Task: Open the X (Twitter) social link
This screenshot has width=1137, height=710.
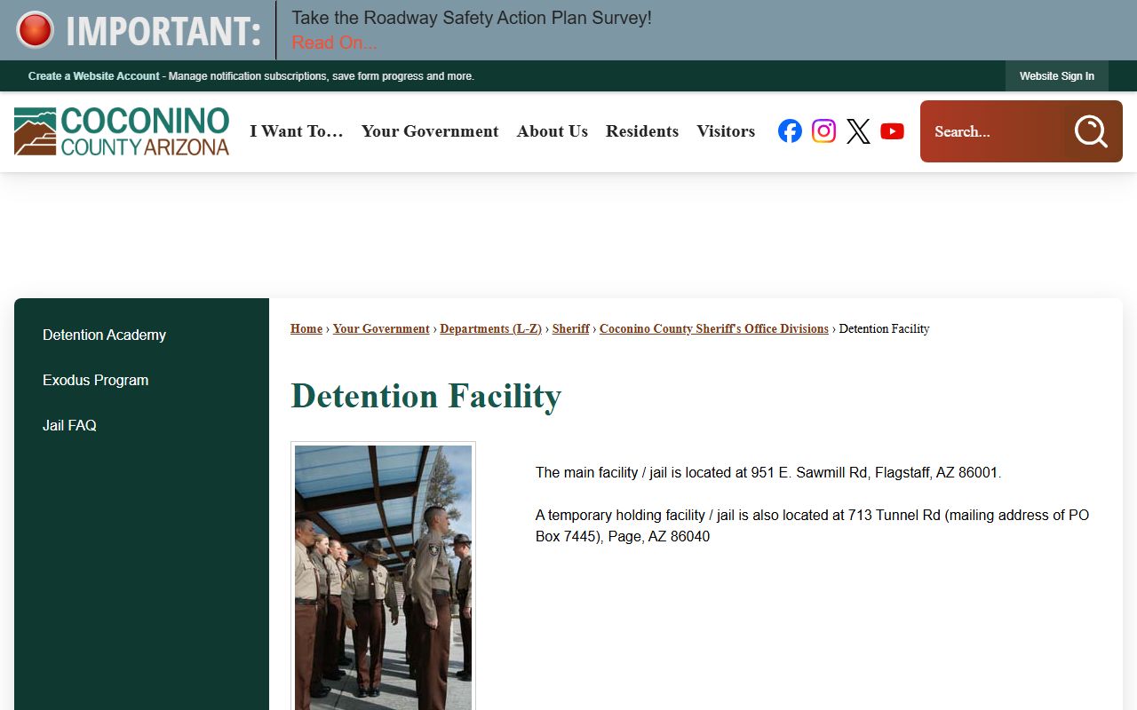Action: [x=858, y=131]
